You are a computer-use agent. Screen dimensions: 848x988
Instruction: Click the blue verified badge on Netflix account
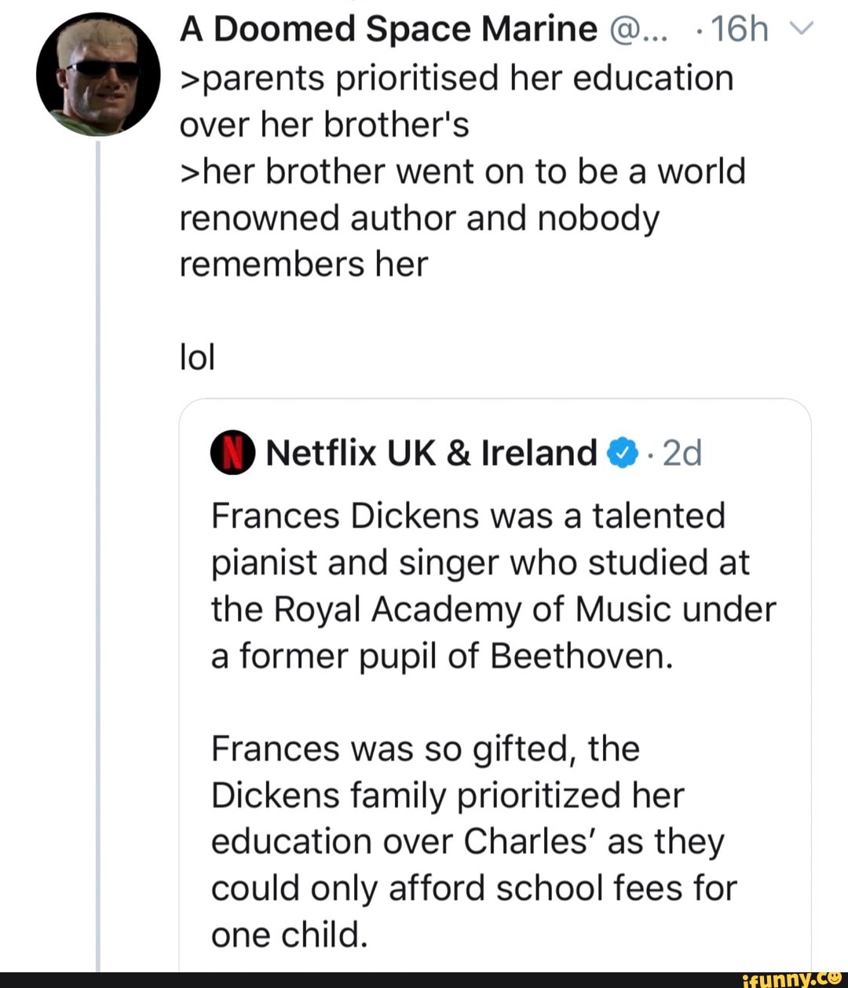621,452
